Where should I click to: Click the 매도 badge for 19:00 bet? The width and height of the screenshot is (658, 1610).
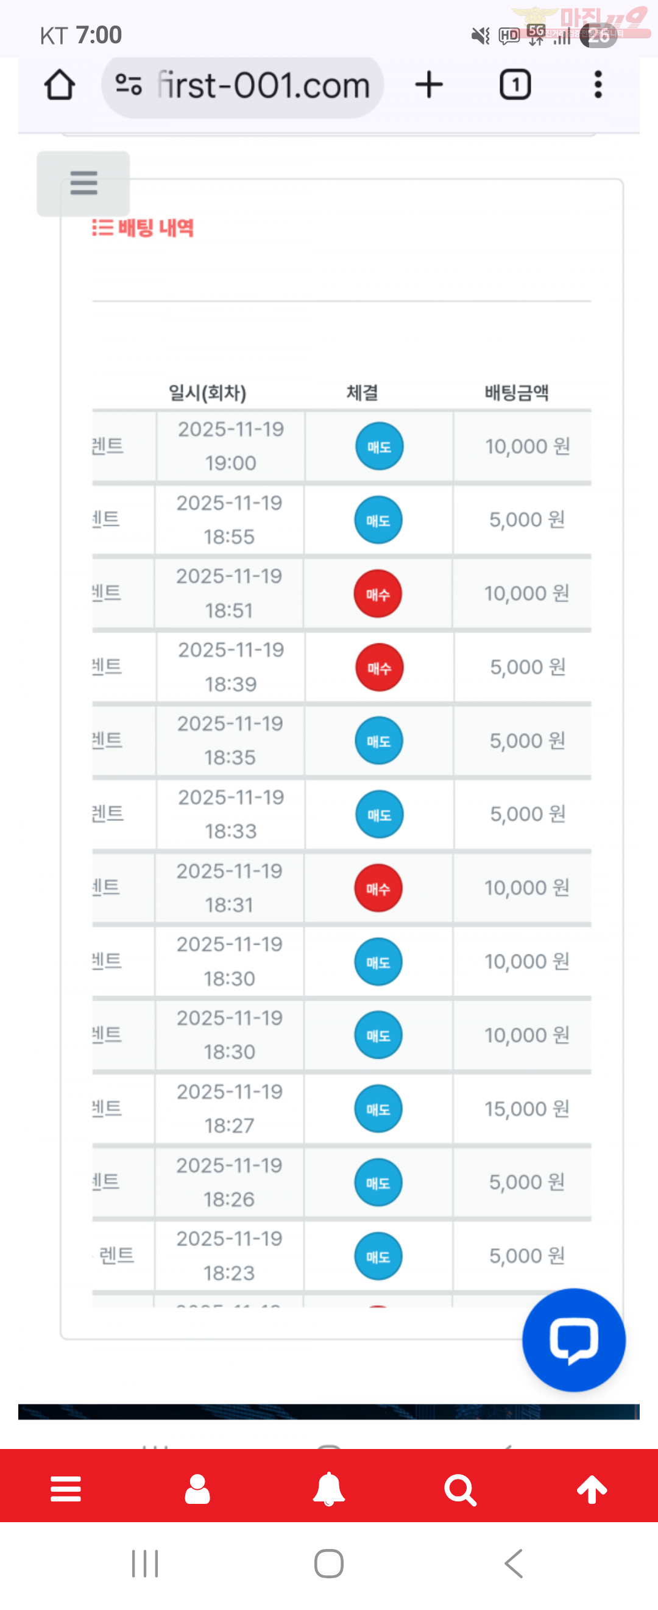point(379,447)
